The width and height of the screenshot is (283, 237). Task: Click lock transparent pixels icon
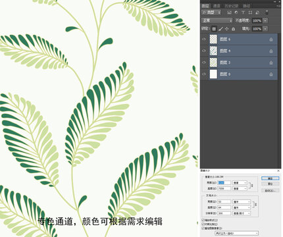click(x=214, y=29)
